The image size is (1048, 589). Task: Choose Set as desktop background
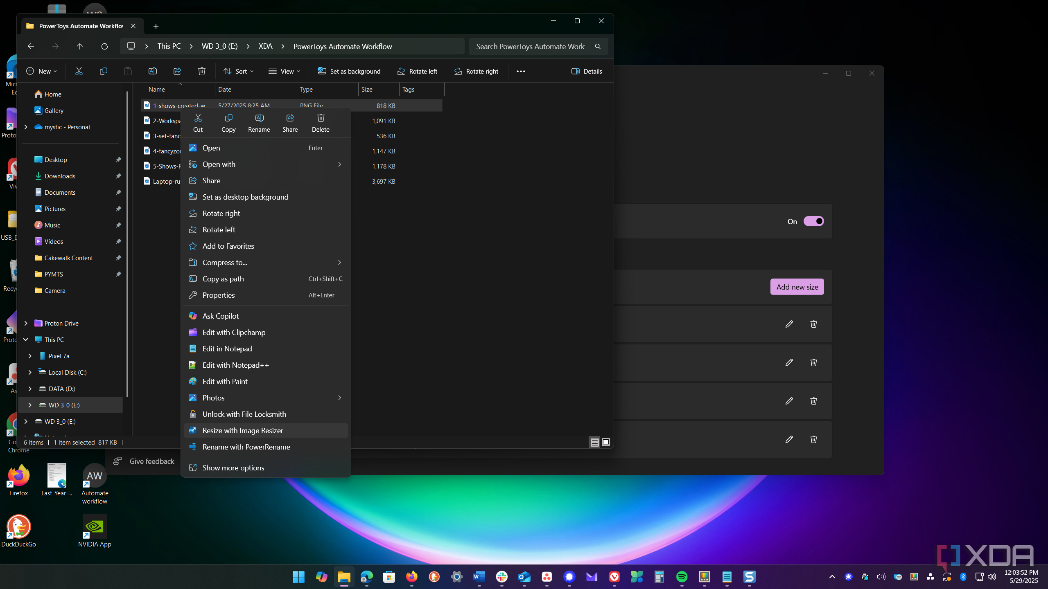tap(265, 197)
